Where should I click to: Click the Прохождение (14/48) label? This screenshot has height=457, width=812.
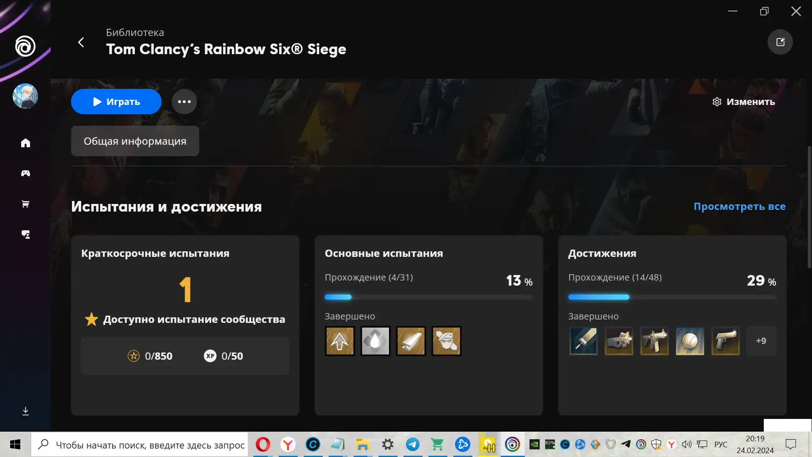click(x=615, y=278)
